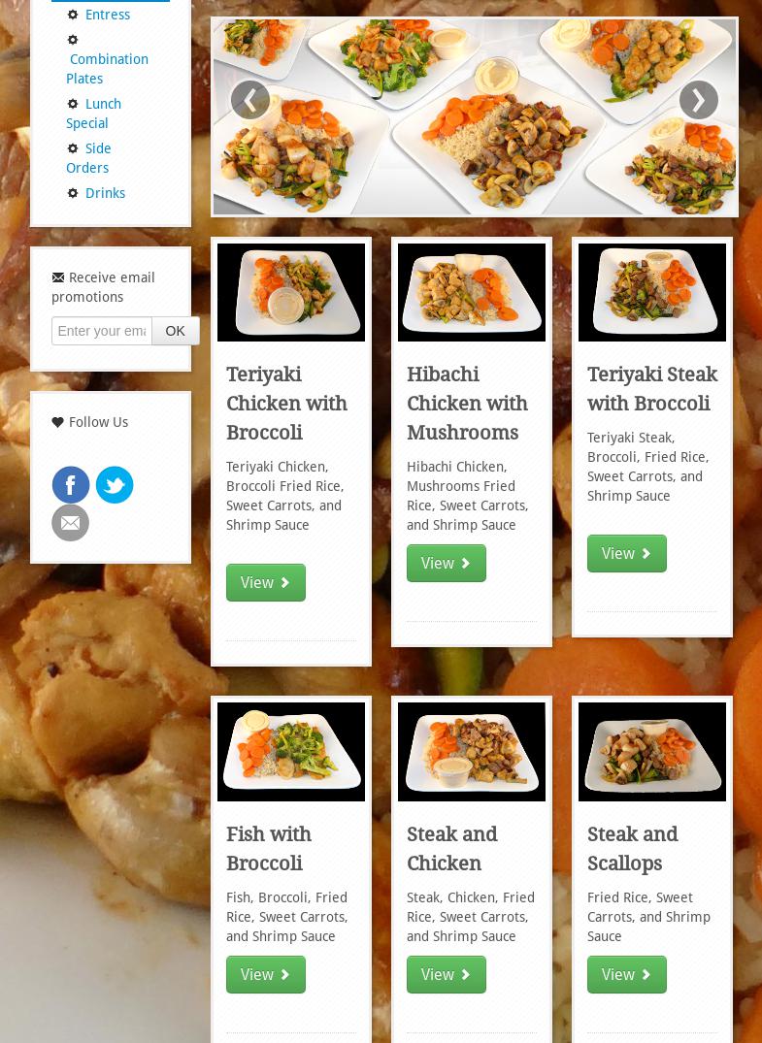762x1043 pixels.
Task: Click the gray email envelope icon
Action: 71,523
